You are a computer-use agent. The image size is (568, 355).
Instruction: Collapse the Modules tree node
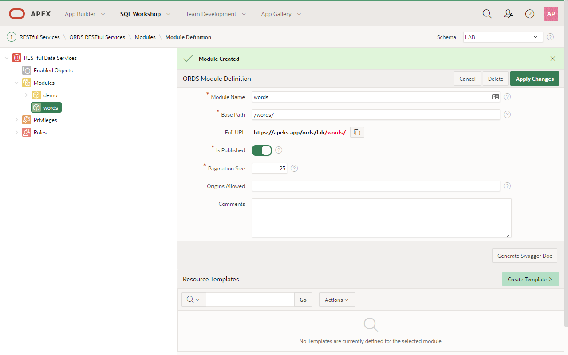(x=16, y=83)
